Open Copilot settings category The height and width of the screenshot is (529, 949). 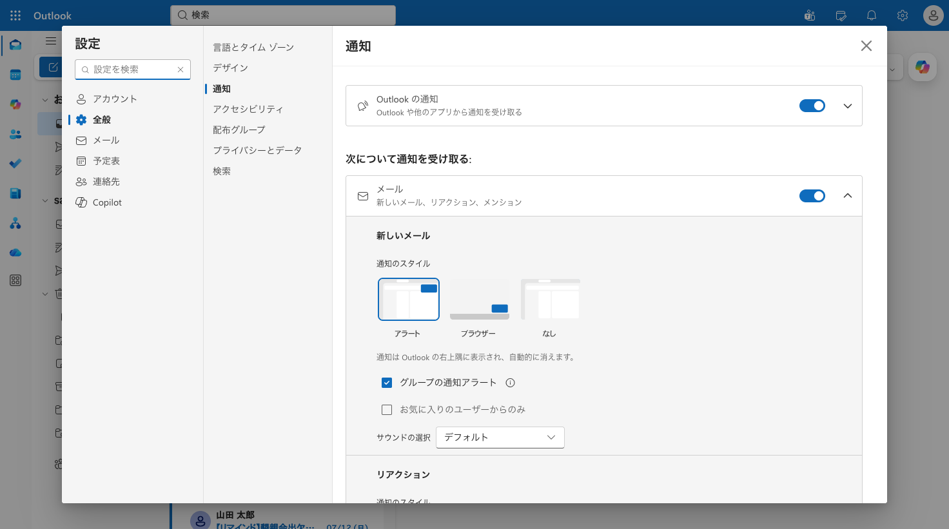(133, 202)
